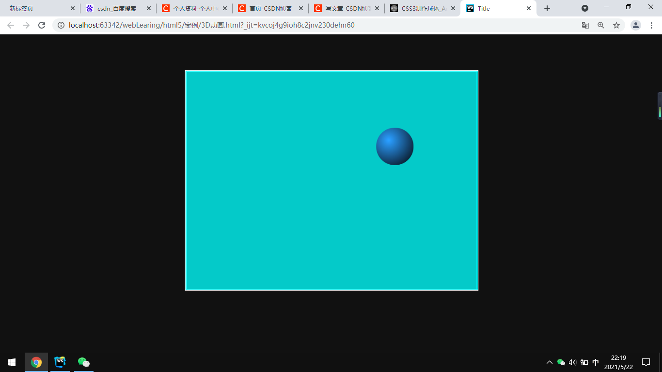This screenshot has width=662, height=372.
Task: Close the csdn_百度搜索 tab
Action: (x=149, y=8)
